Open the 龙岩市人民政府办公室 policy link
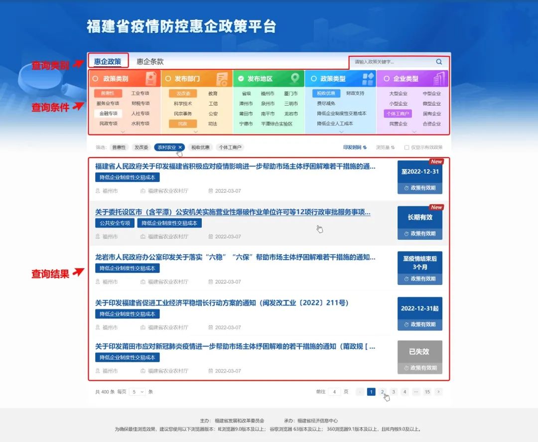Viewport: 538px width, 442px height. click(x=235, y=258)
